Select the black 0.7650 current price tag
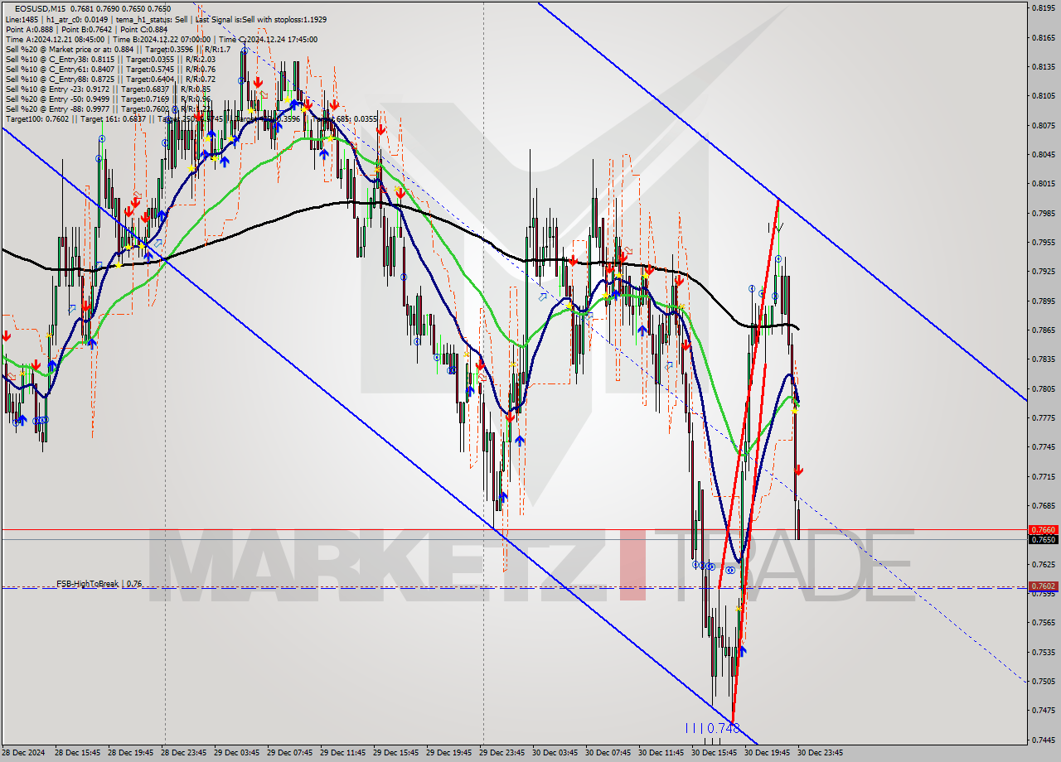Image resolution: width=1061 pixels, height=762 pixels. 1044,539
